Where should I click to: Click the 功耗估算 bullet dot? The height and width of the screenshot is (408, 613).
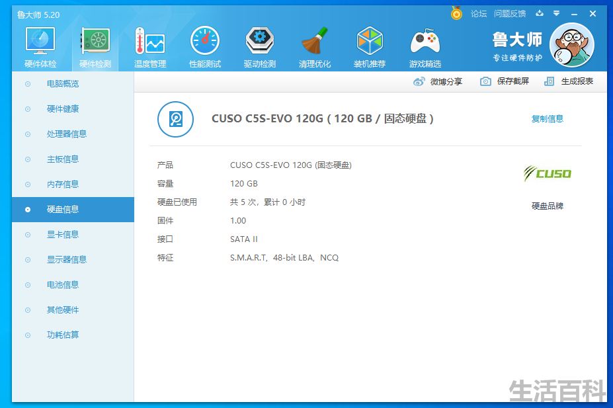[28, 335]
